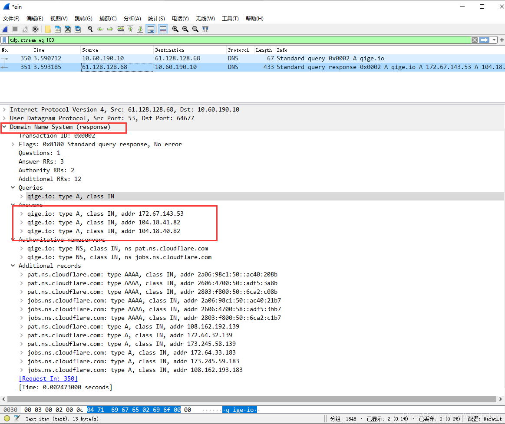
Task: Open the 视图(V) menu
Action: point(59,19)
